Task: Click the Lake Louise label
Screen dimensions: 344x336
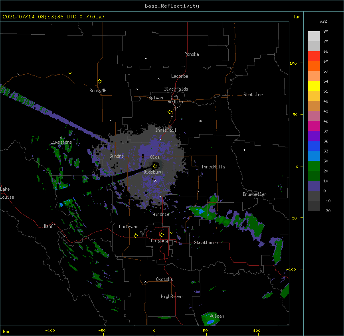Action: 7,193
